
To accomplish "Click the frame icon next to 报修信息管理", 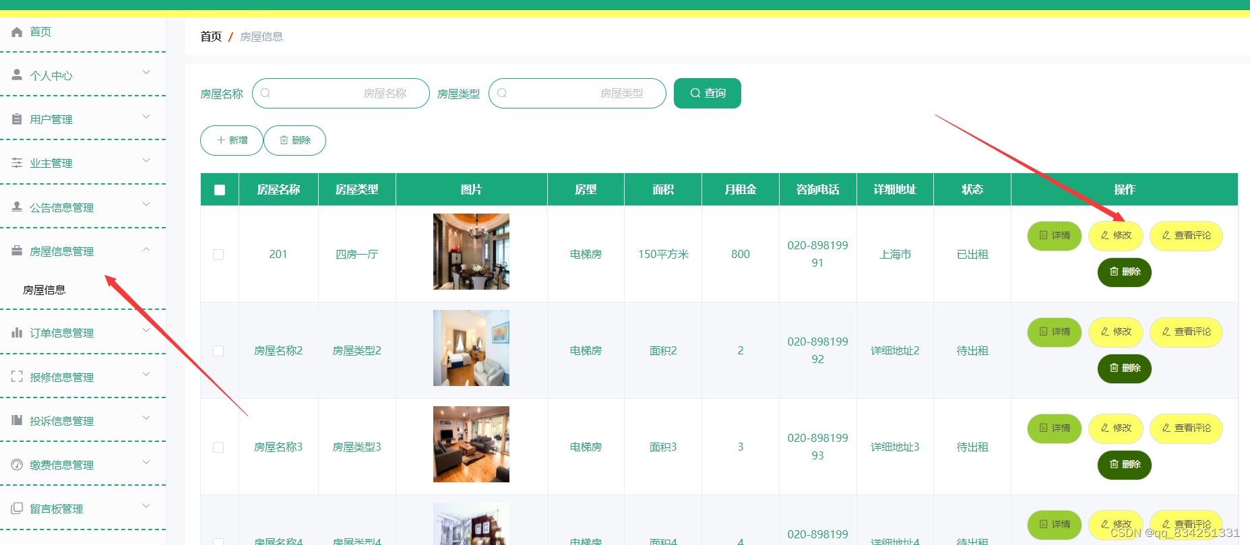I will [17, 377].
